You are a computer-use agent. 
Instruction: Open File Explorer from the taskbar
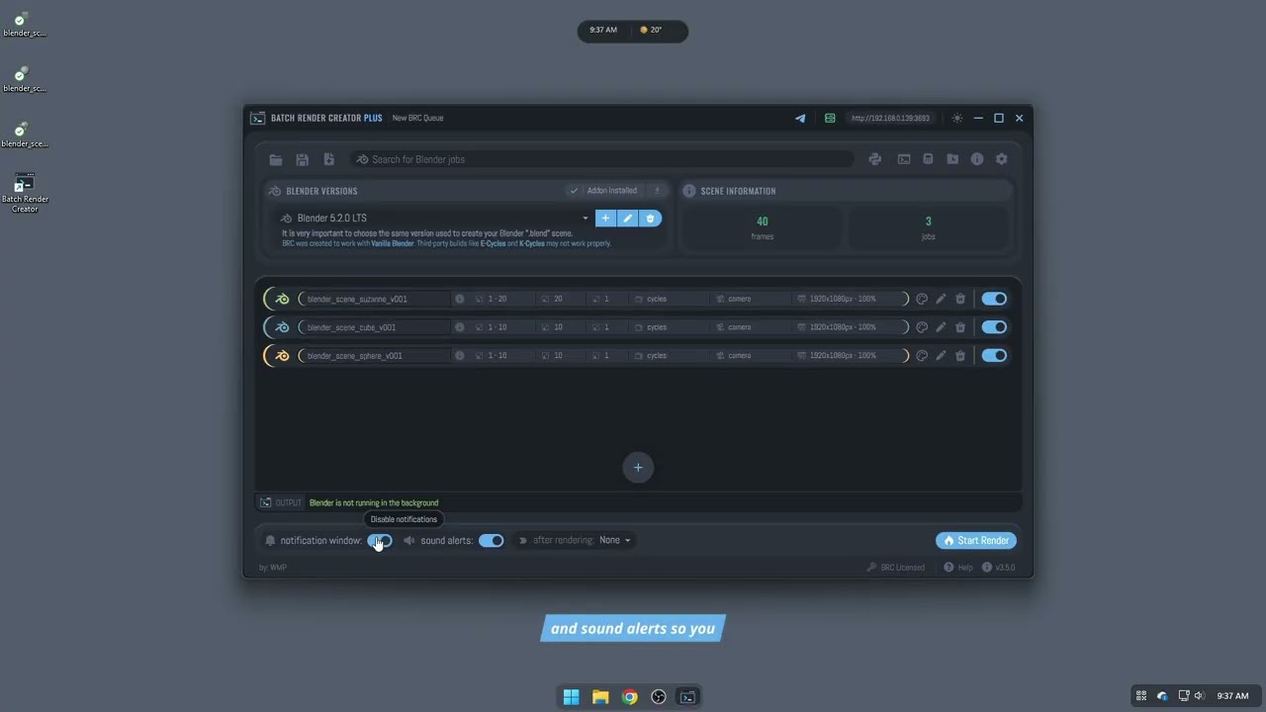coord(600,697)
